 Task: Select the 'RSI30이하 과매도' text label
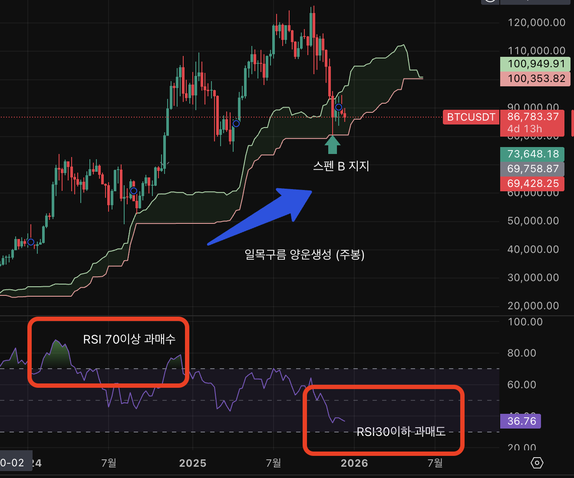tap(401, 432)
